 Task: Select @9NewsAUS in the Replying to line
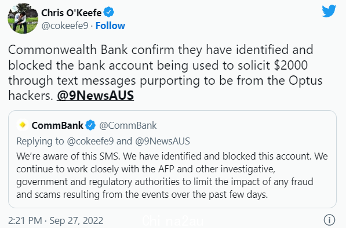coord(162,141)
